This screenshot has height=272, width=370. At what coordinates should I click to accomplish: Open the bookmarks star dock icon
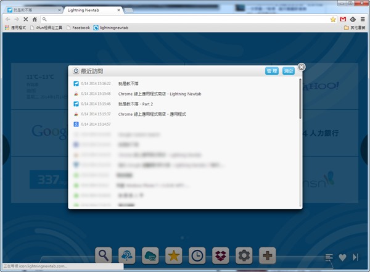(174, 255)
